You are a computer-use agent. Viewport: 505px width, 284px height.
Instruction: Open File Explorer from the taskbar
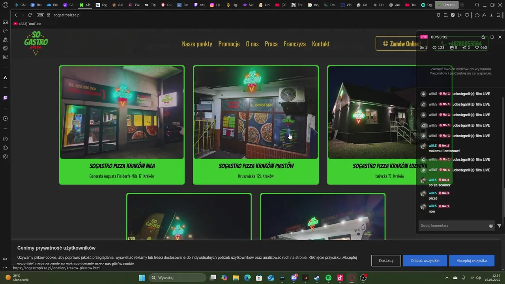pos(236,278)
